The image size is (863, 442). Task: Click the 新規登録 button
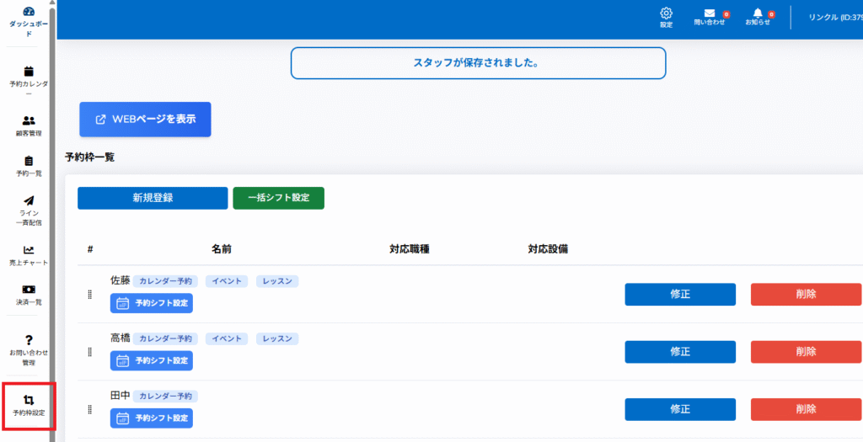[x=153, y=198]
